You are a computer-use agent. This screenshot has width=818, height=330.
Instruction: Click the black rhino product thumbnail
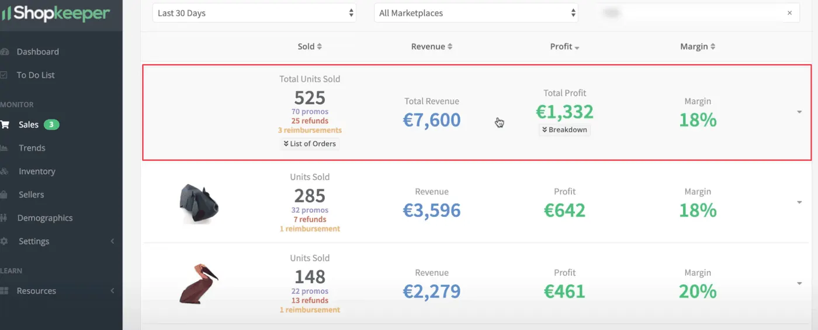(199, 203)
